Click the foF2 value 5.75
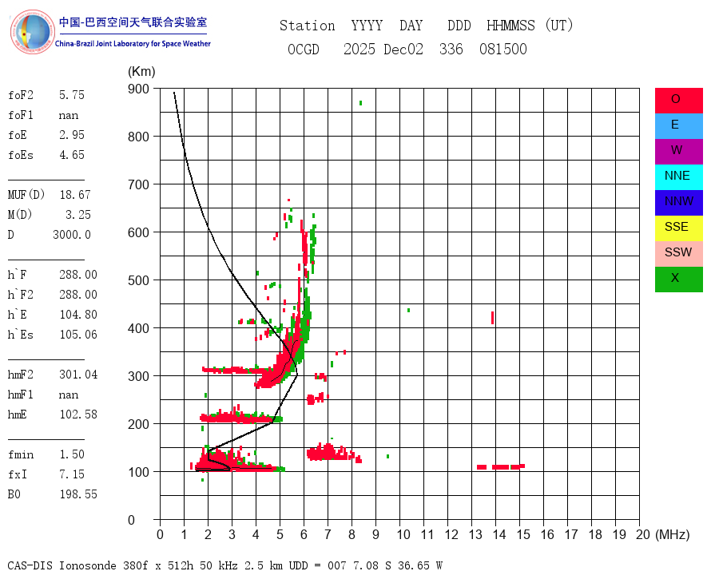The image size is (719, 575). tap(72, 95)
